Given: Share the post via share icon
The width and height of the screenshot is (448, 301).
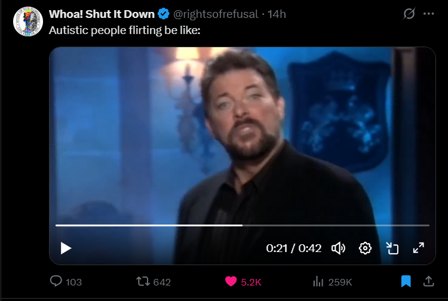Looking at the screenshot, I should pos(428,281).
